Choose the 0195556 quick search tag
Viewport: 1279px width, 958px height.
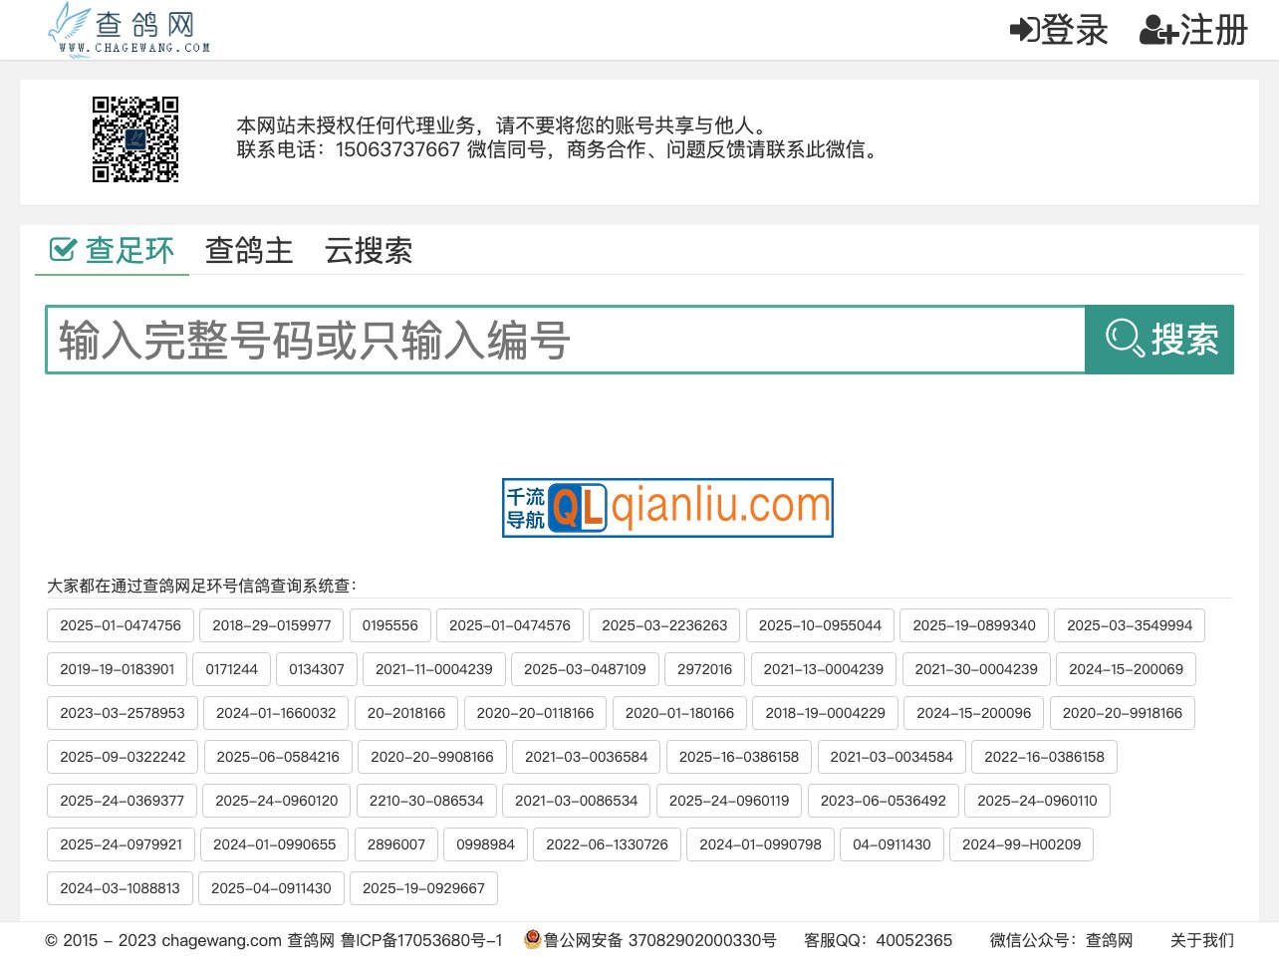coord(390,625)
